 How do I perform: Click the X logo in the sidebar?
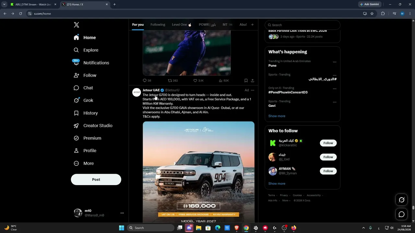pos(76,25)
